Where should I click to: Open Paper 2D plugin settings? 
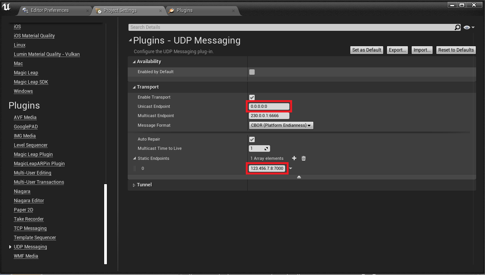tap(24, 210)
